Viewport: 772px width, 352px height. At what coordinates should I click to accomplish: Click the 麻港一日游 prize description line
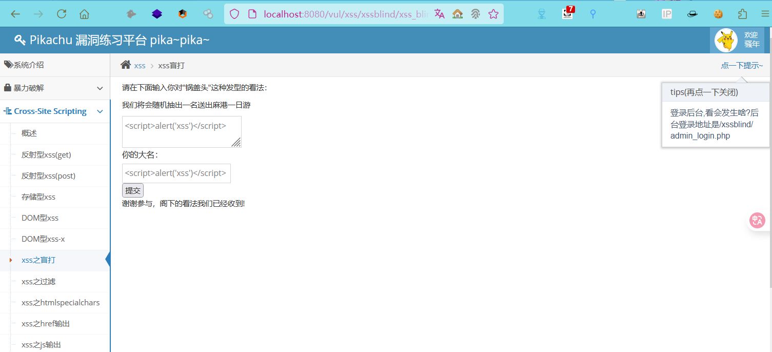[186, 105]
